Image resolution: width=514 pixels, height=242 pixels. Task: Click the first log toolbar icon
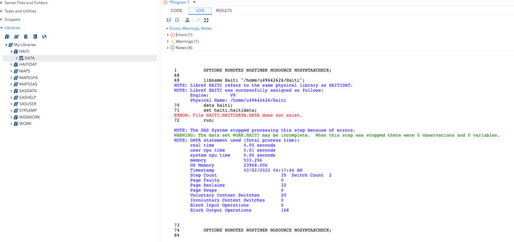169,20
